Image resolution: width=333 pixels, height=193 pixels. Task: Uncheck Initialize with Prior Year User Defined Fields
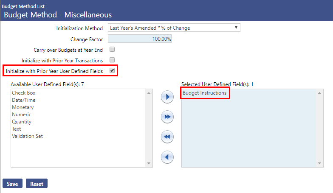coord(112,70)
